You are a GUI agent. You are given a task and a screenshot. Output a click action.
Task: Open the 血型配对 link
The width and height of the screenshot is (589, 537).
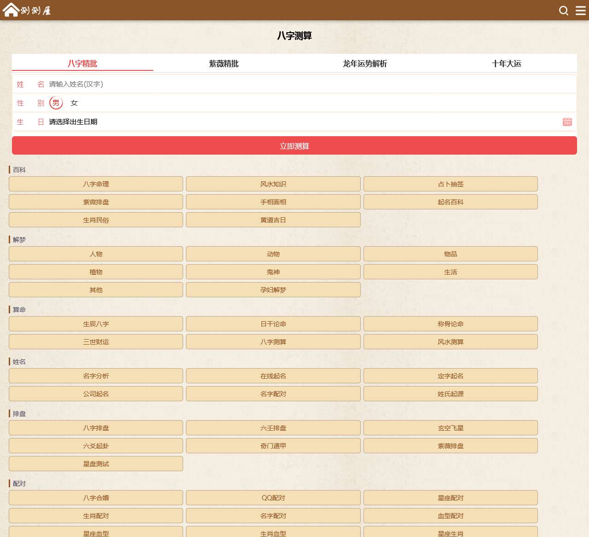(x=450, y=516)
